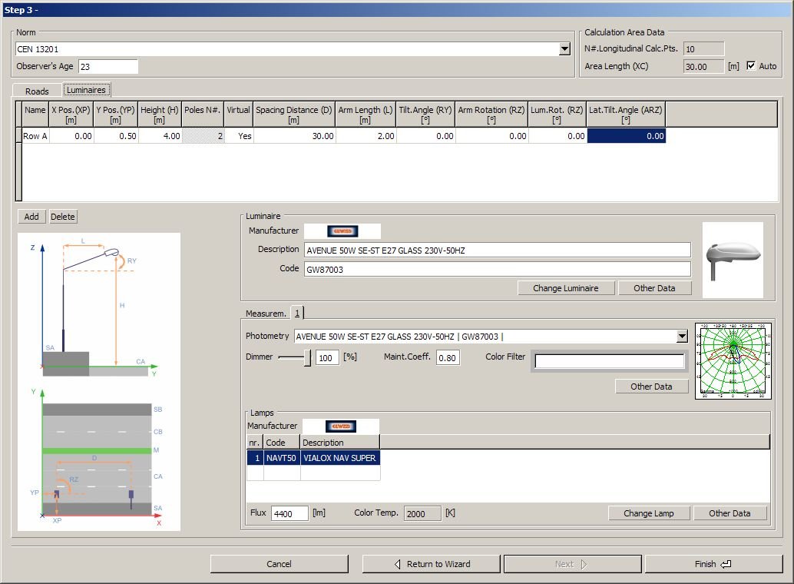Click the lamps Description column header
Viewport: 794px width, 584px height.
[x=339, y=442]
